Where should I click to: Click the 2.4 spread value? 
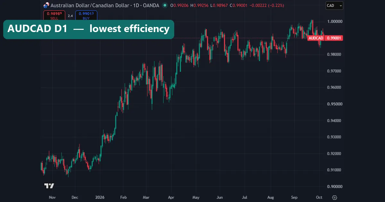[x=70, y=16]
